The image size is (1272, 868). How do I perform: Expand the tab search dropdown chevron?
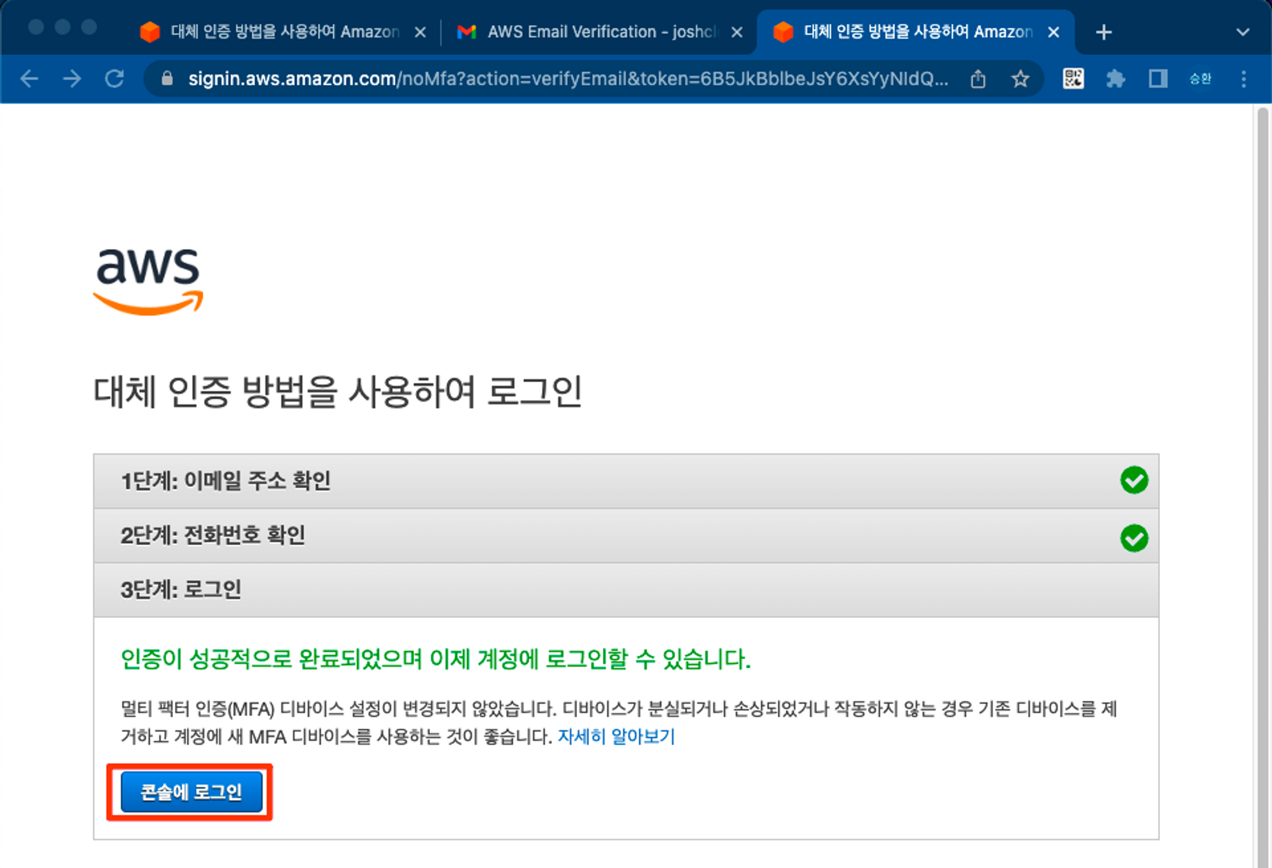[x=1242, y=32]
